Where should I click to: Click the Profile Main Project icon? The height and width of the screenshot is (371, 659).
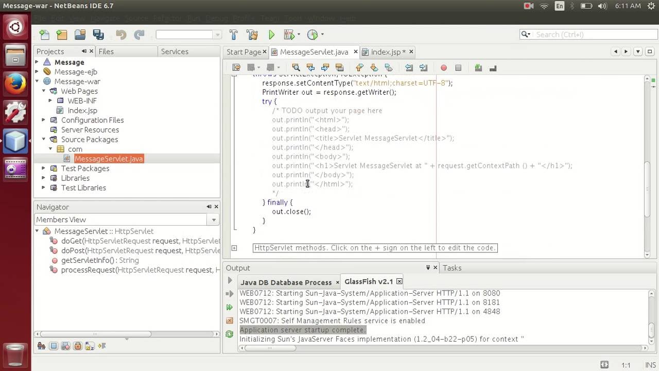pos(313,35)
